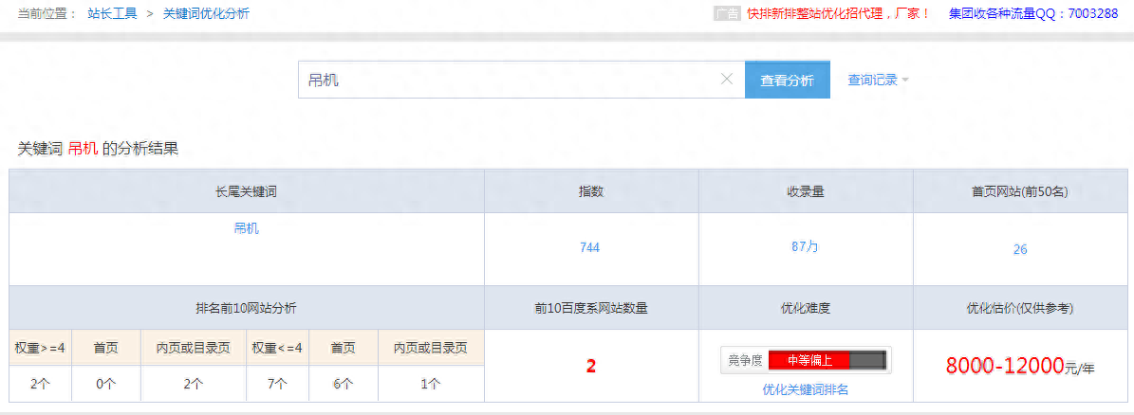Screen dimensions: 1134x415
Task: Click the 广告 label badge
Action: [726, 14]
